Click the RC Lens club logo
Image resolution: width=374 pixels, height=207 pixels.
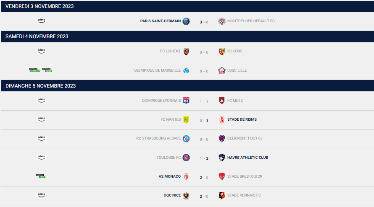(x=221, y=52)
